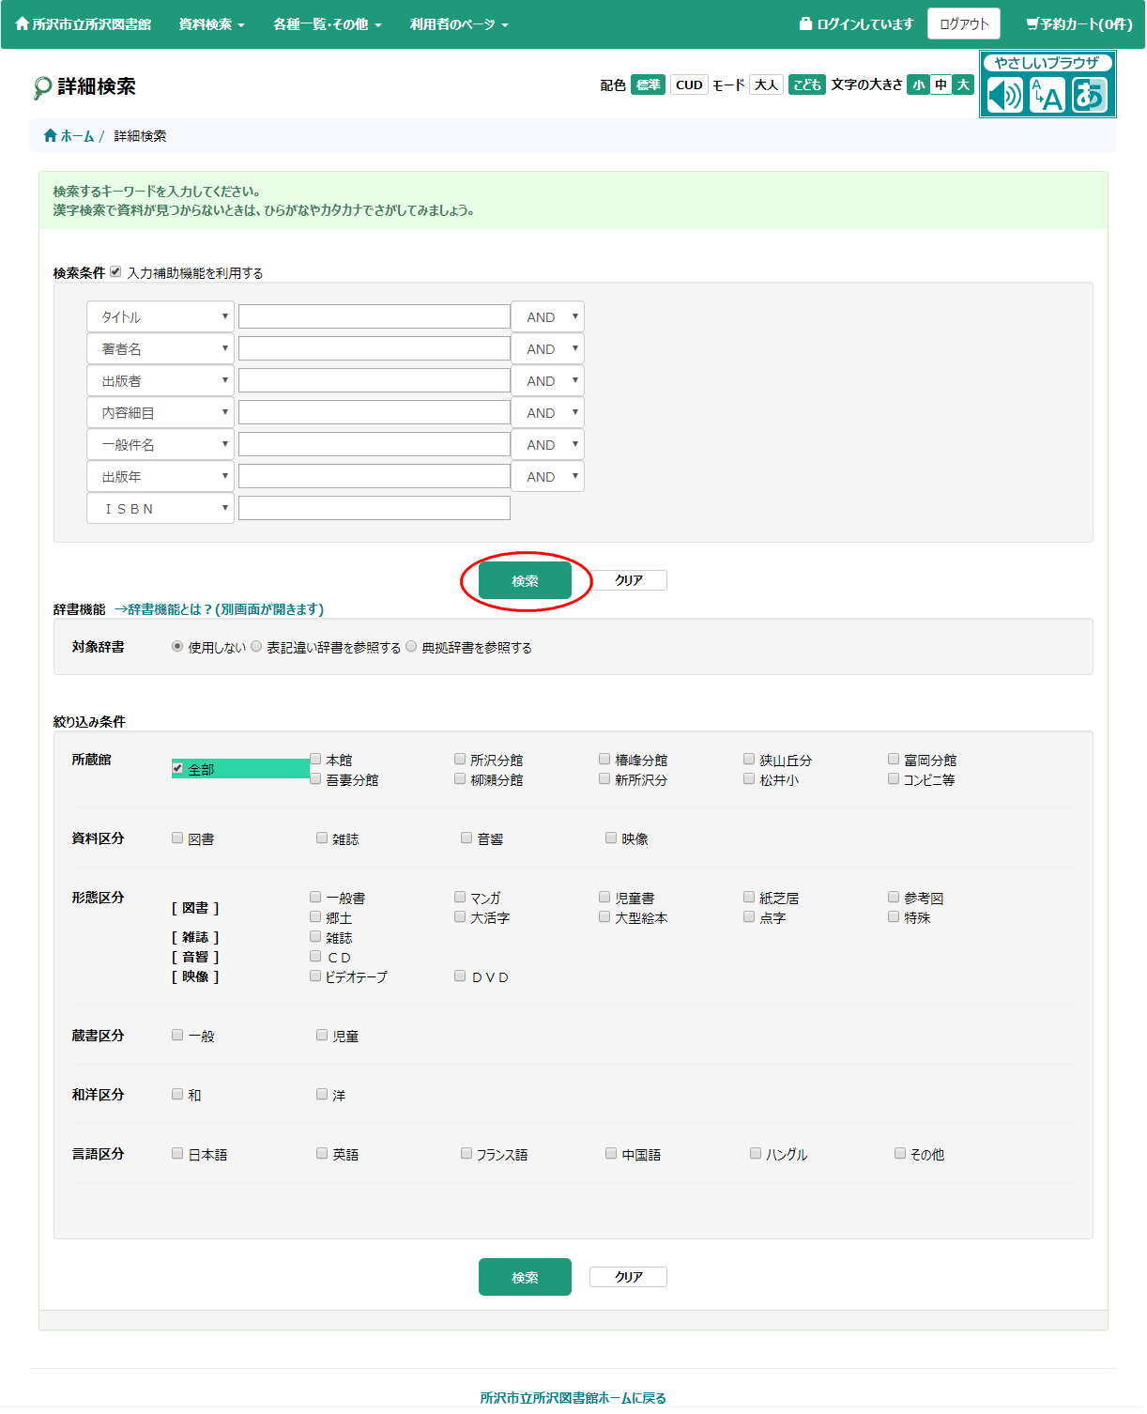Screen dimensions: 1147x1414
Task: Open the タイトル field type dropdown
Action: [160, 317]
